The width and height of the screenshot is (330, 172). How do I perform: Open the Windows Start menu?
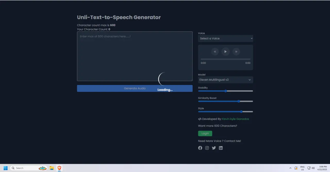[5, 168]
